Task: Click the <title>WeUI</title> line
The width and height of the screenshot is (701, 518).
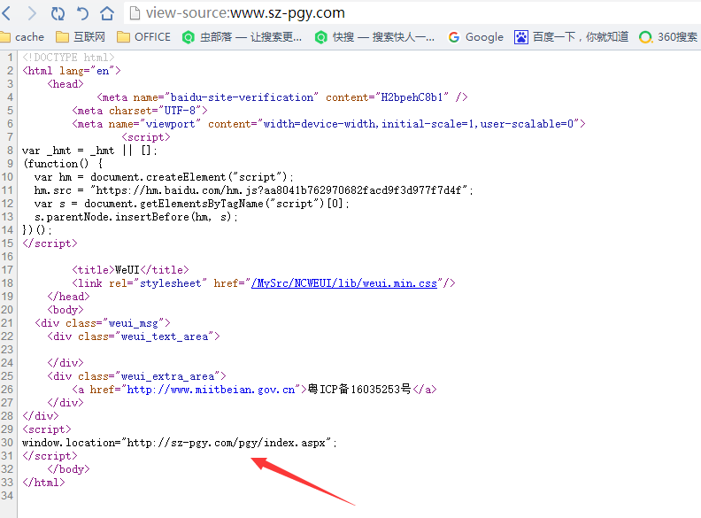Action: tap(130, 270)
